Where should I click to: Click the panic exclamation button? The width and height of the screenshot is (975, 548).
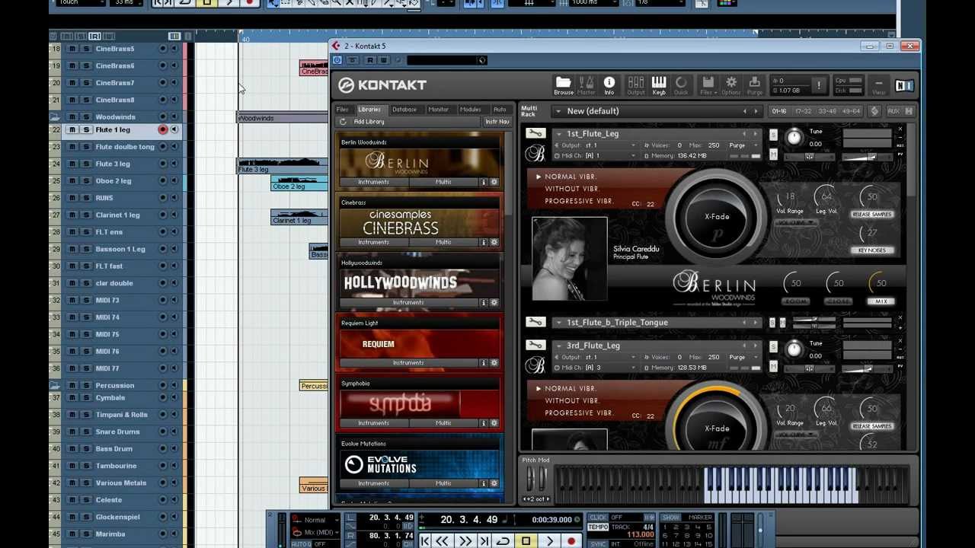pos(819,85)
